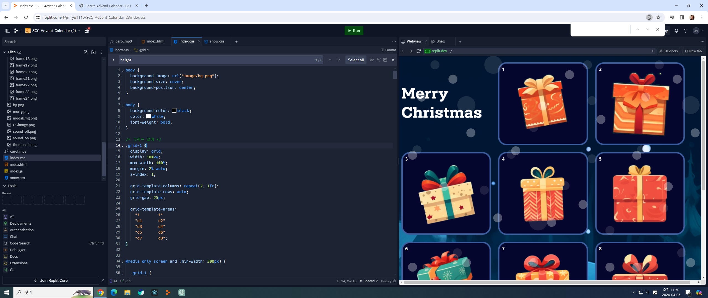Switch to Sparta Advend Calendar 2023 browser tab
The width and height of the screenshot is (708, 298).
(108, 6)
